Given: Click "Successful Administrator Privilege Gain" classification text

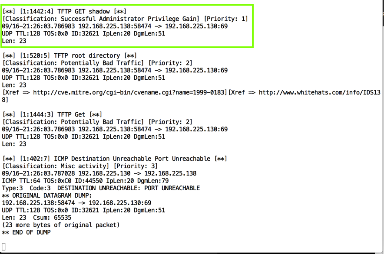Looking at the screenshot, I should click(129, 19).
